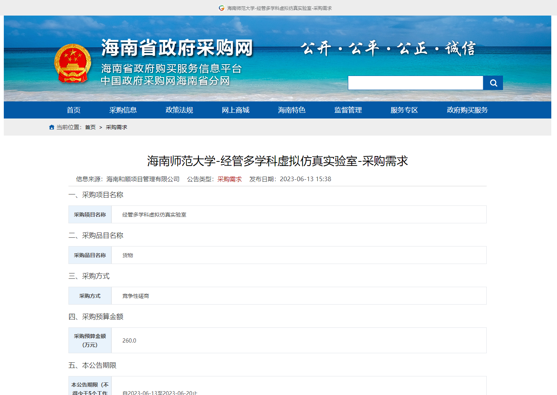Open the 政府购买服务 navigation menu
Image resolution: width=557 pixels, height=395 pixels.
click(468, 110)
